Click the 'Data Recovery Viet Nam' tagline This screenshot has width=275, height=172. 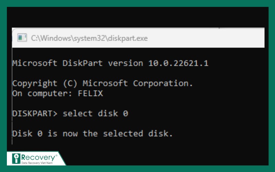tap(37, 163)
